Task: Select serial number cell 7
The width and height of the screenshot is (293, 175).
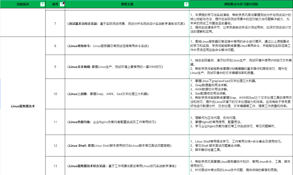Action: [55, 24]
